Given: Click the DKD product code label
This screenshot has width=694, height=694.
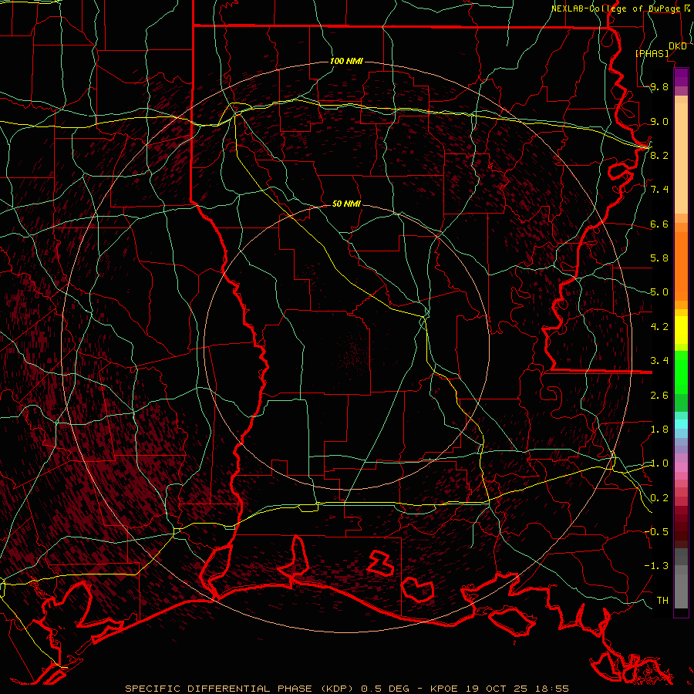Looking at the screenshot, I should click(677, 46).
